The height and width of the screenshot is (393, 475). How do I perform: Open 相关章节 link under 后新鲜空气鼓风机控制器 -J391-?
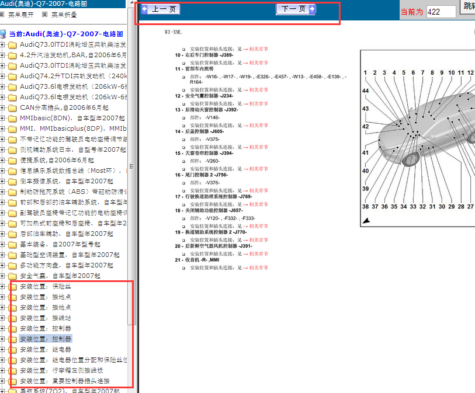pos(258,253)
